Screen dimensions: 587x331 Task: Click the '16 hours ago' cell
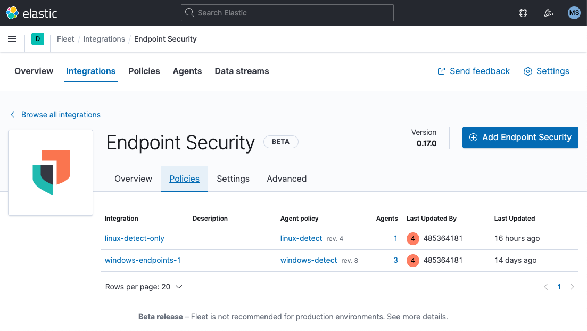click(x=517, y=238)
